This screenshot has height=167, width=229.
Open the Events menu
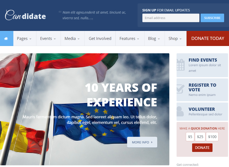click(49, 38)
